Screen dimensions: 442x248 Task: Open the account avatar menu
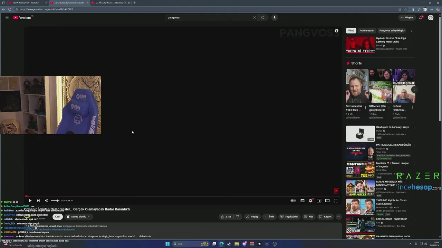(431, 18)
